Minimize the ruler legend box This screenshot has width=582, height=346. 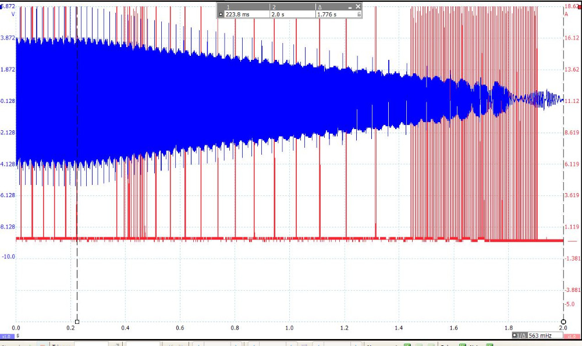tap(350, 6)
